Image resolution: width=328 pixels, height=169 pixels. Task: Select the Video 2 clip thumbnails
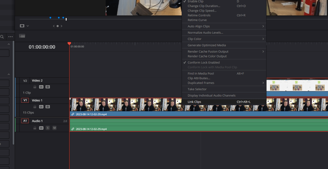[x=297, y=85]
